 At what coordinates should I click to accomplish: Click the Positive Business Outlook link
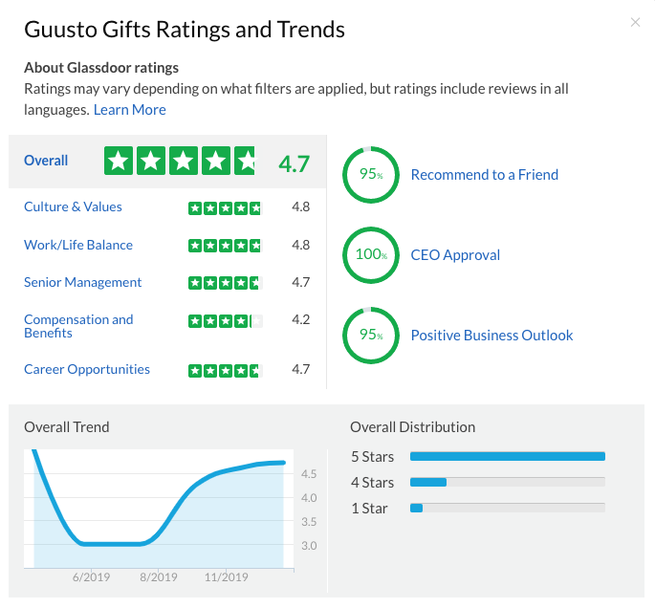point(491,336)
